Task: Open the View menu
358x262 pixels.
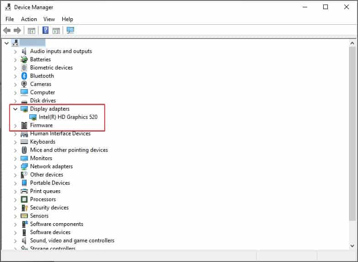Action: 49,19
